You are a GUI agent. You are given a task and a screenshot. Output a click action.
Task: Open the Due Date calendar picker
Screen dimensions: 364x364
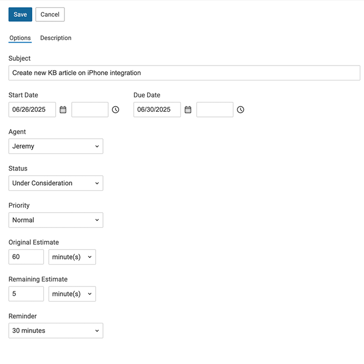coord(188,110)
